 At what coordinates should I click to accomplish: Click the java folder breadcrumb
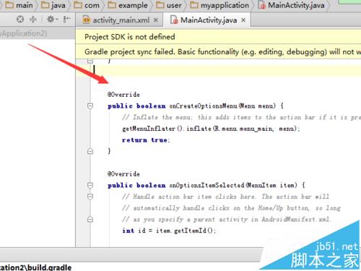[x=53, y=5]
